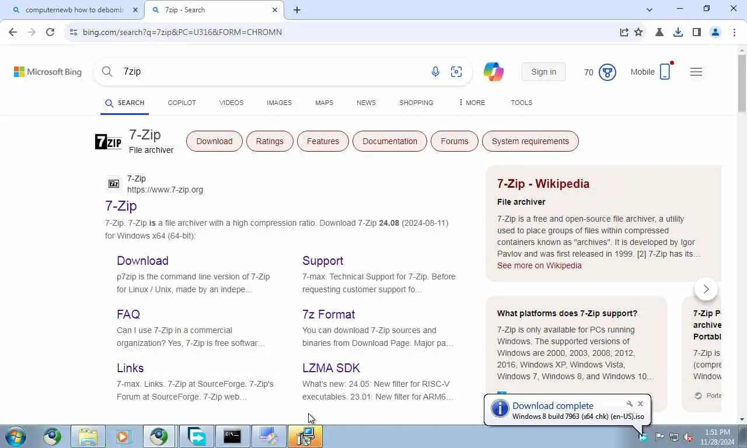Click the Download pill button
The image size is (747, 448).
[x=214, y=141]
